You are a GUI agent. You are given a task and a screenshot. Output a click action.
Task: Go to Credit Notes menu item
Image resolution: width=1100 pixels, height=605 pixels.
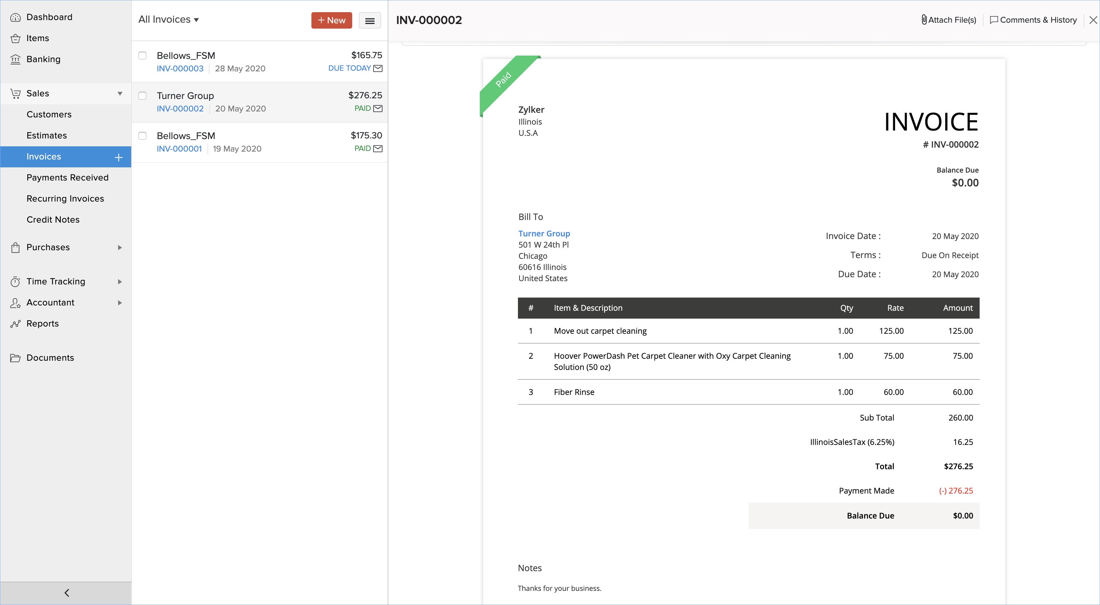point(53,220)
